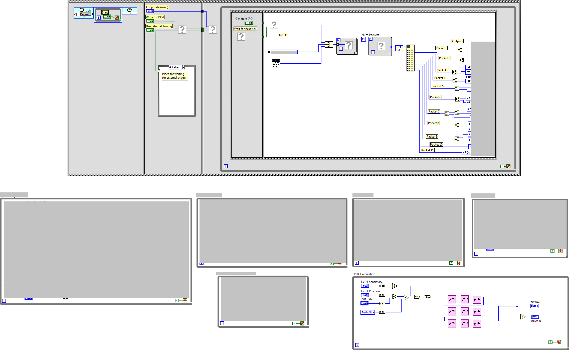Click the missing subVI below Wait for next tick

[x=241, y=37]
